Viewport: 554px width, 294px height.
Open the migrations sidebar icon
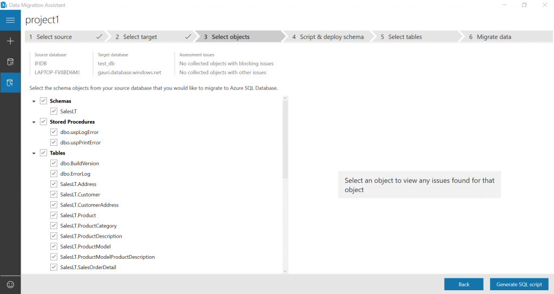tap(10, 83)
